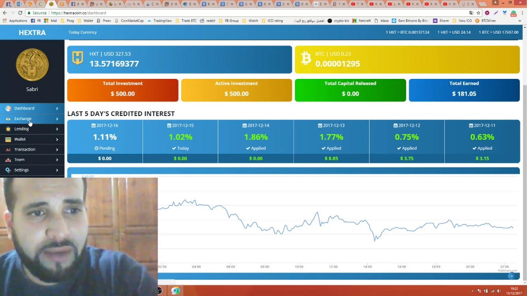Open the Lending menu item
This screenshot has width=527, height=296.
[32, 129]
